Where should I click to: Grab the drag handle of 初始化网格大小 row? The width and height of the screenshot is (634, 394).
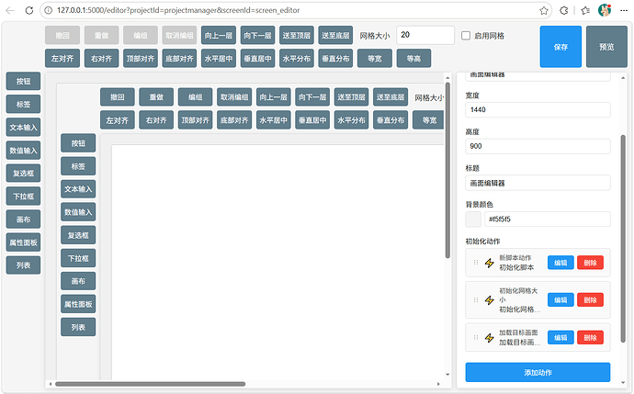tap(476, 300)
